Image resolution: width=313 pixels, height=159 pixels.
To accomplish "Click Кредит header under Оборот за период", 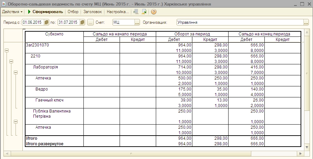I will (210, 40).
